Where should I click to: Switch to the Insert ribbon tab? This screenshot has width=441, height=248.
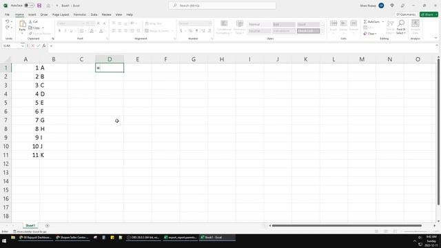click(x=32, y=14)
